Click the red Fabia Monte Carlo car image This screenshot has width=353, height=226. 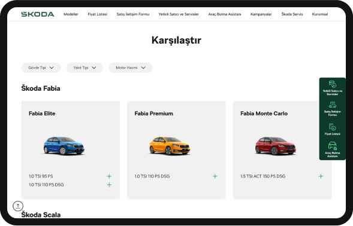click(x=275, y=146)
